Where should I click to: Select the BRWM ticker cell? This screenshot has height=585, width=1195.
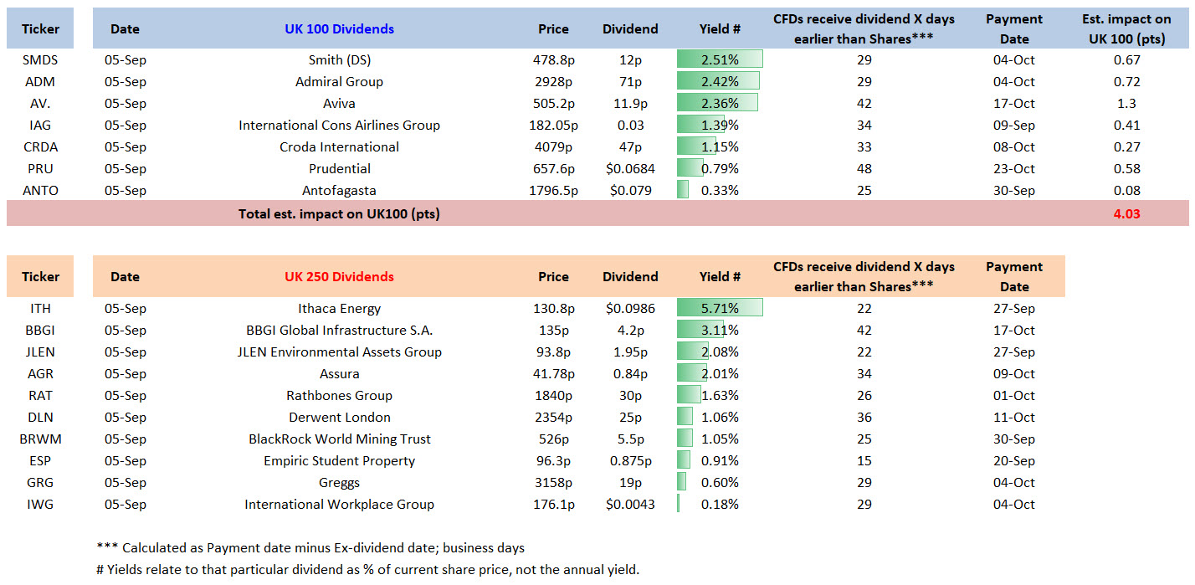click(40, 439)
